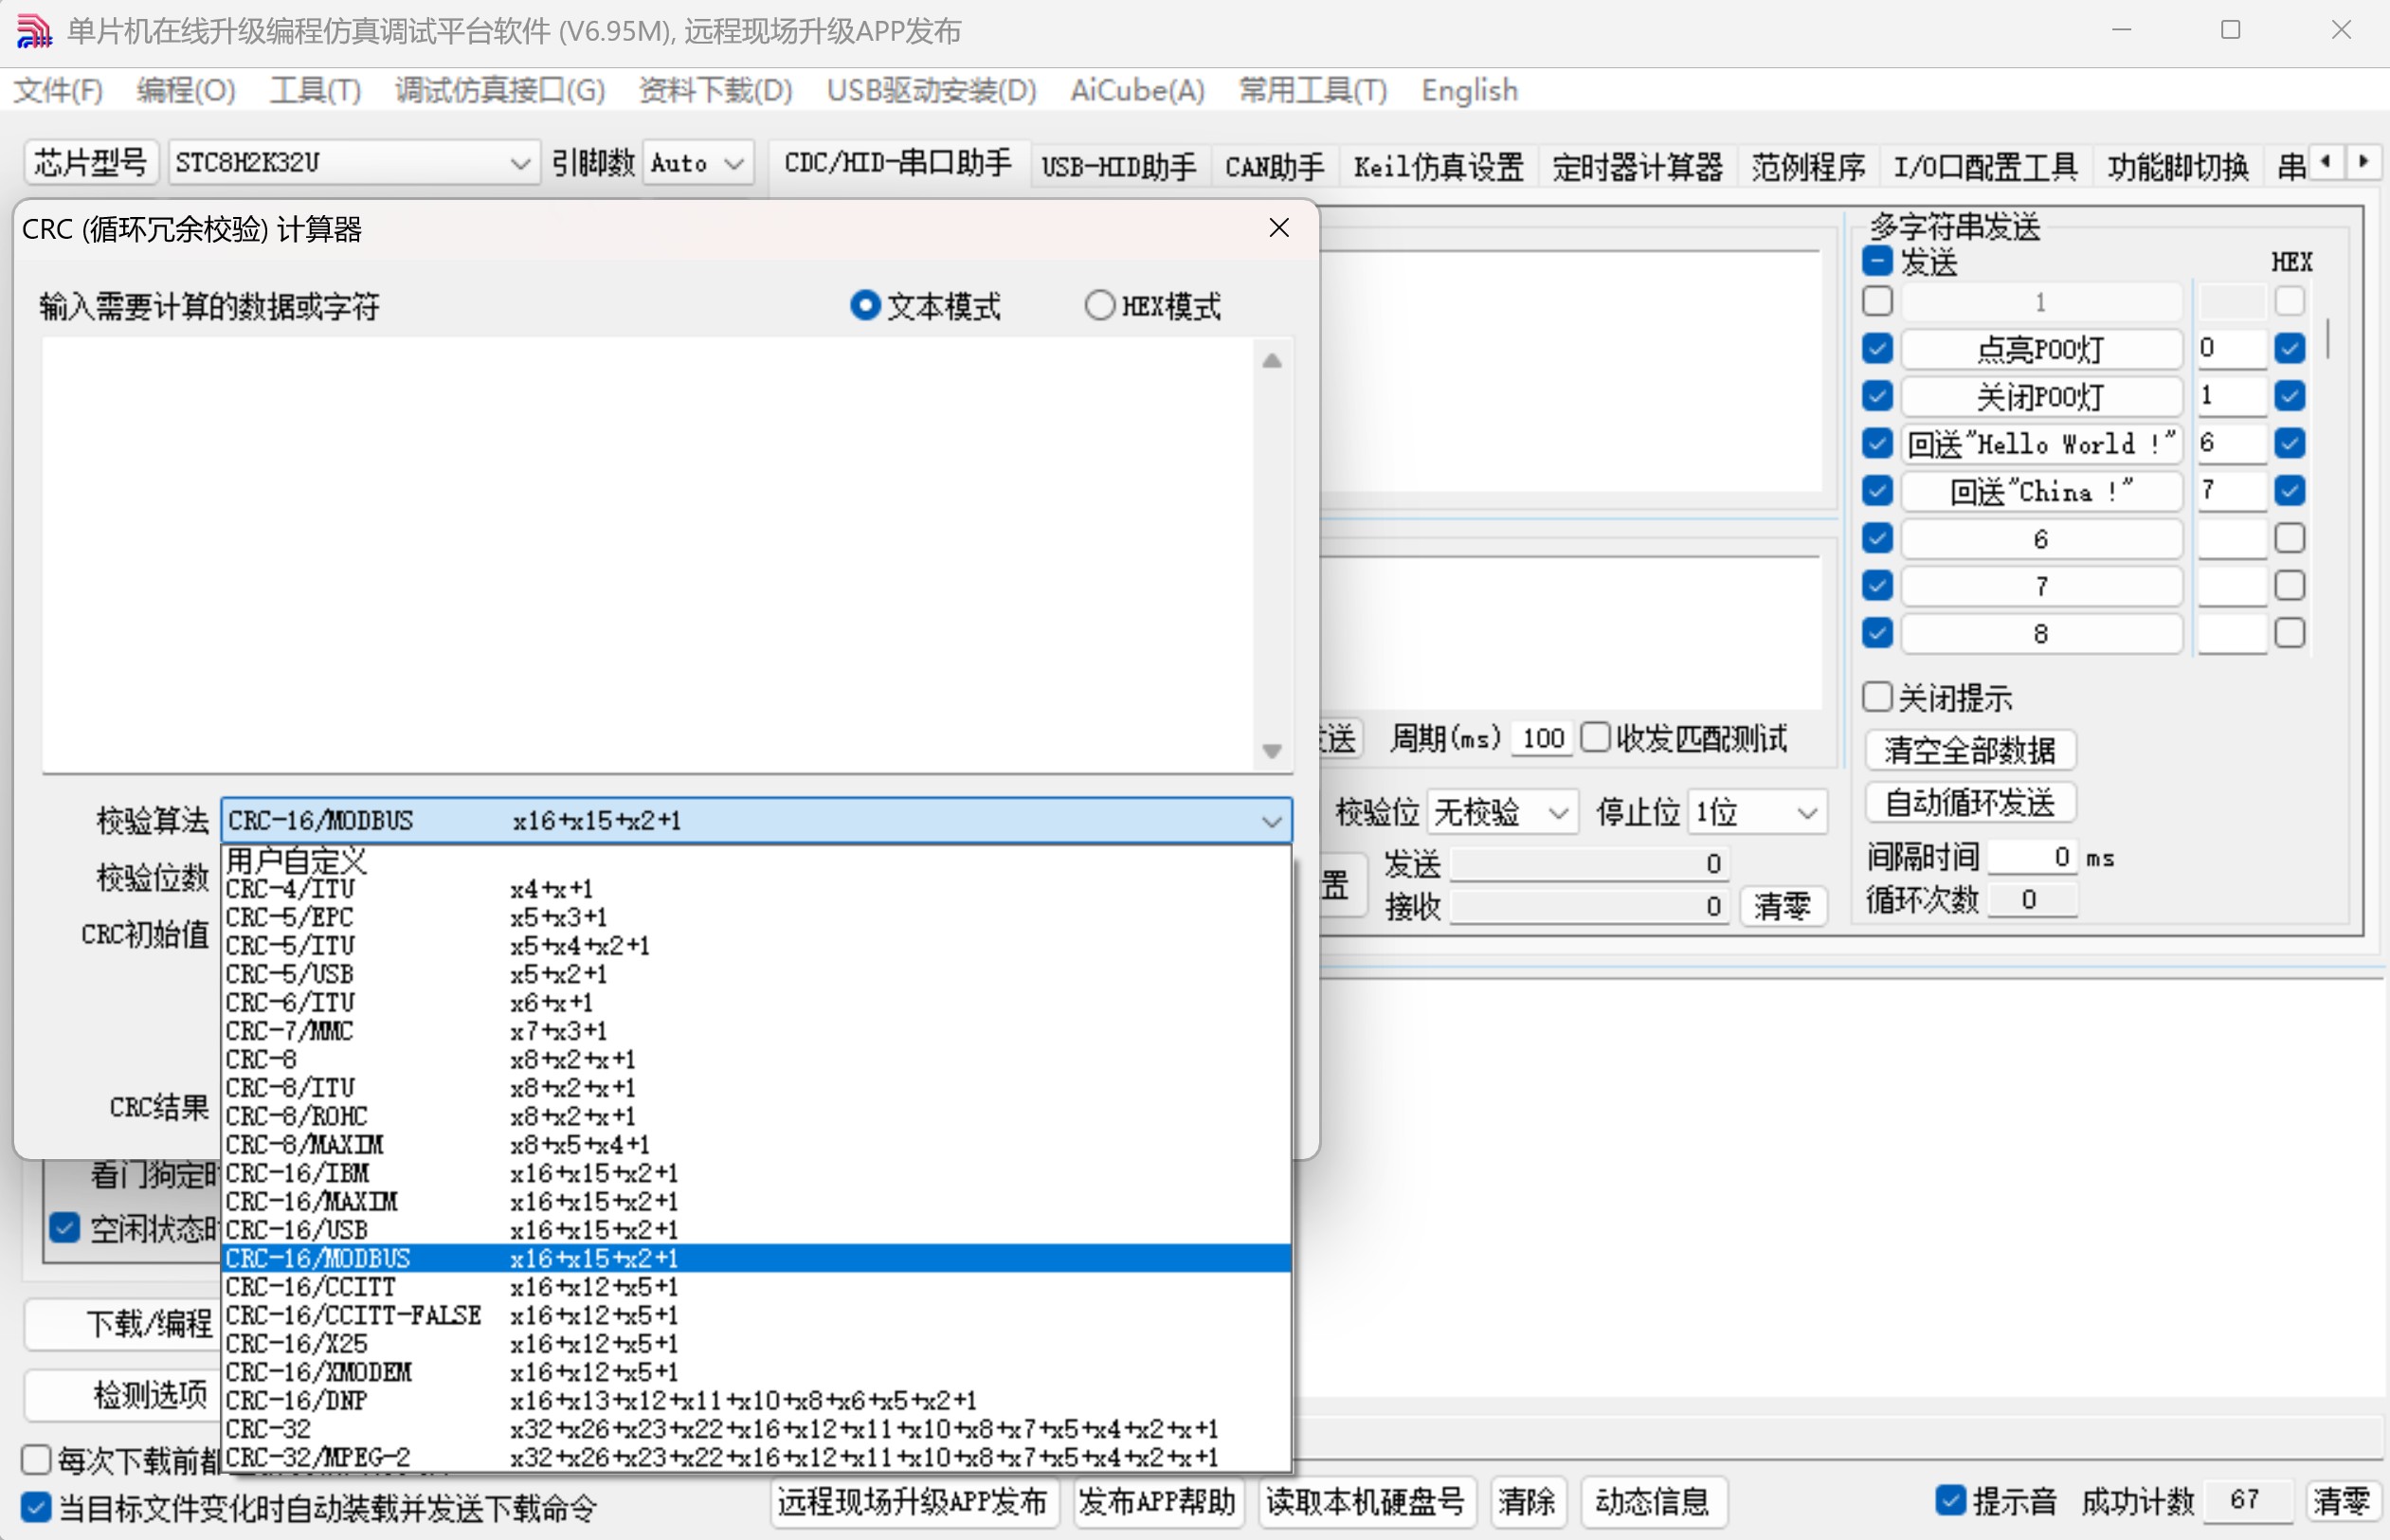Uncheck the 点亮P00灯 send checkbox
Viewport: 2390px width, 1540px height.
(x=1877, y=348)
